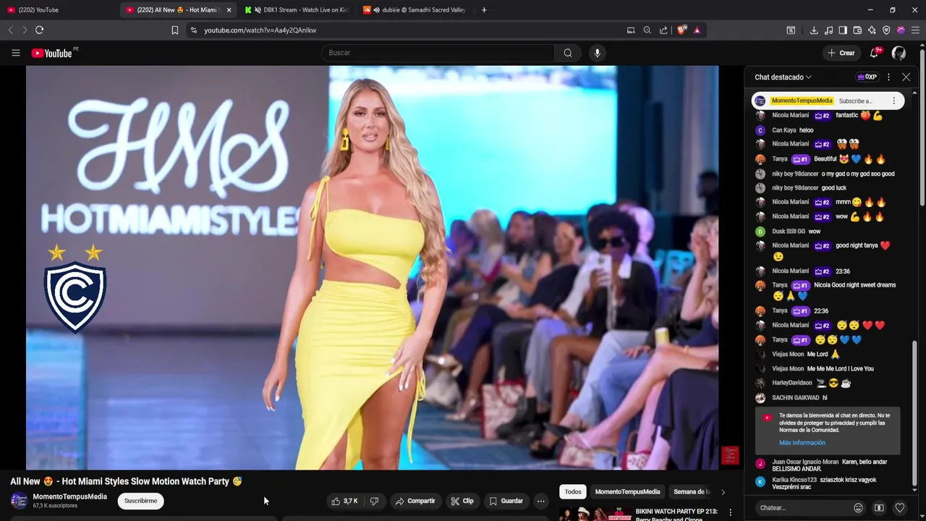Open options for Bikini Watch Party video
This screenshot has height=521, width=926.
point(730,512)
